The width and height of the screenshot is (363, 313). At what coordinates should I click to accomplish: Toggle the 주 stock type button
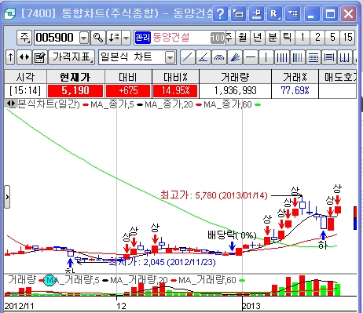24,38
